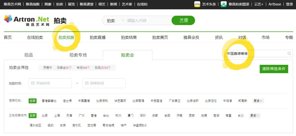Screen dimensions: 296x136
Task: Click the green 艺搜 search button
Action: 183,20
